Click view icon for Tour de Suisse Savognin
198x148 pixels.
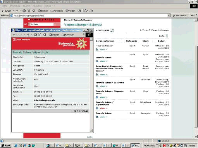[97, 117]
